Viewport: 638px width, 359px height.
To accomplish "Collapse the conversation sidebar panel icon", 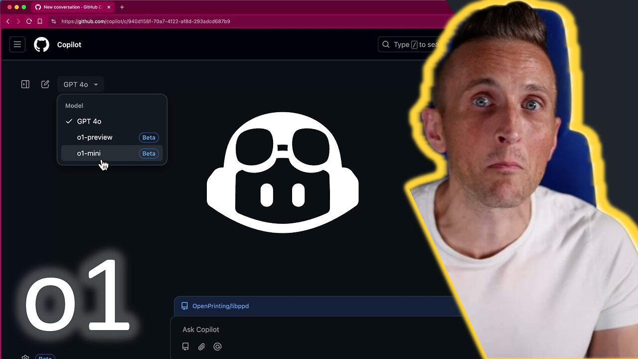I will (x=25, y=84).
